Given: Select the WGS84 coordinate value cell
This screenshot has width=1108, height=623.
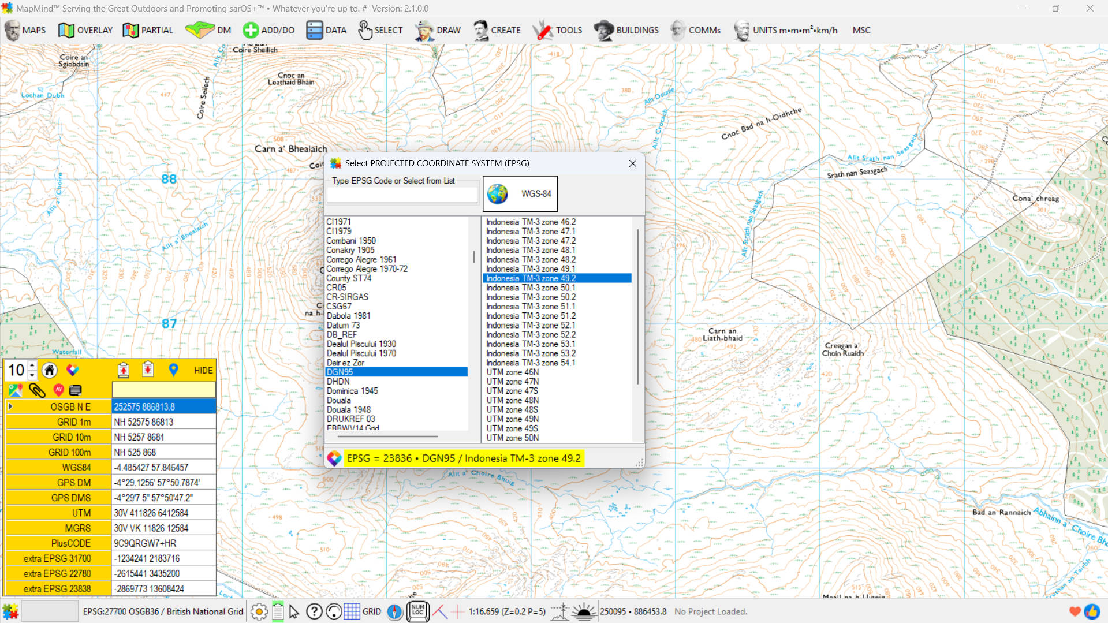Looking at the screenshot, I should coord(164,468).
